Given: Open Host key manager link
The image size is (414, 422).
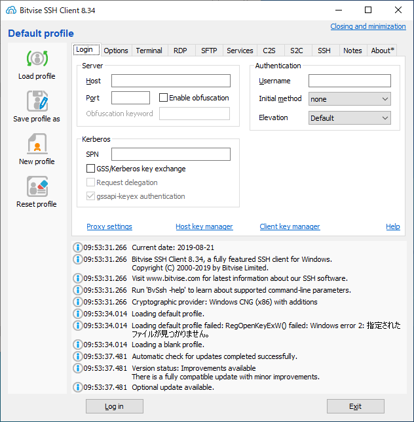Looking at the screenshot, I should tap(204, 226).
